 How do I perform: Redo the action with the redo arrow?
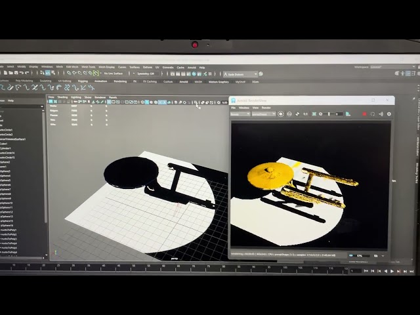click(27, 73)
